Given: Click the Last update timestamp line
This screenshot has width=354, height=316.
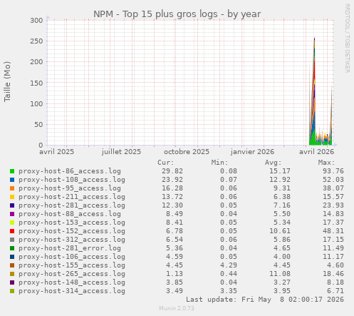Looking at the screenshot, I should click(x=265, y=300).
